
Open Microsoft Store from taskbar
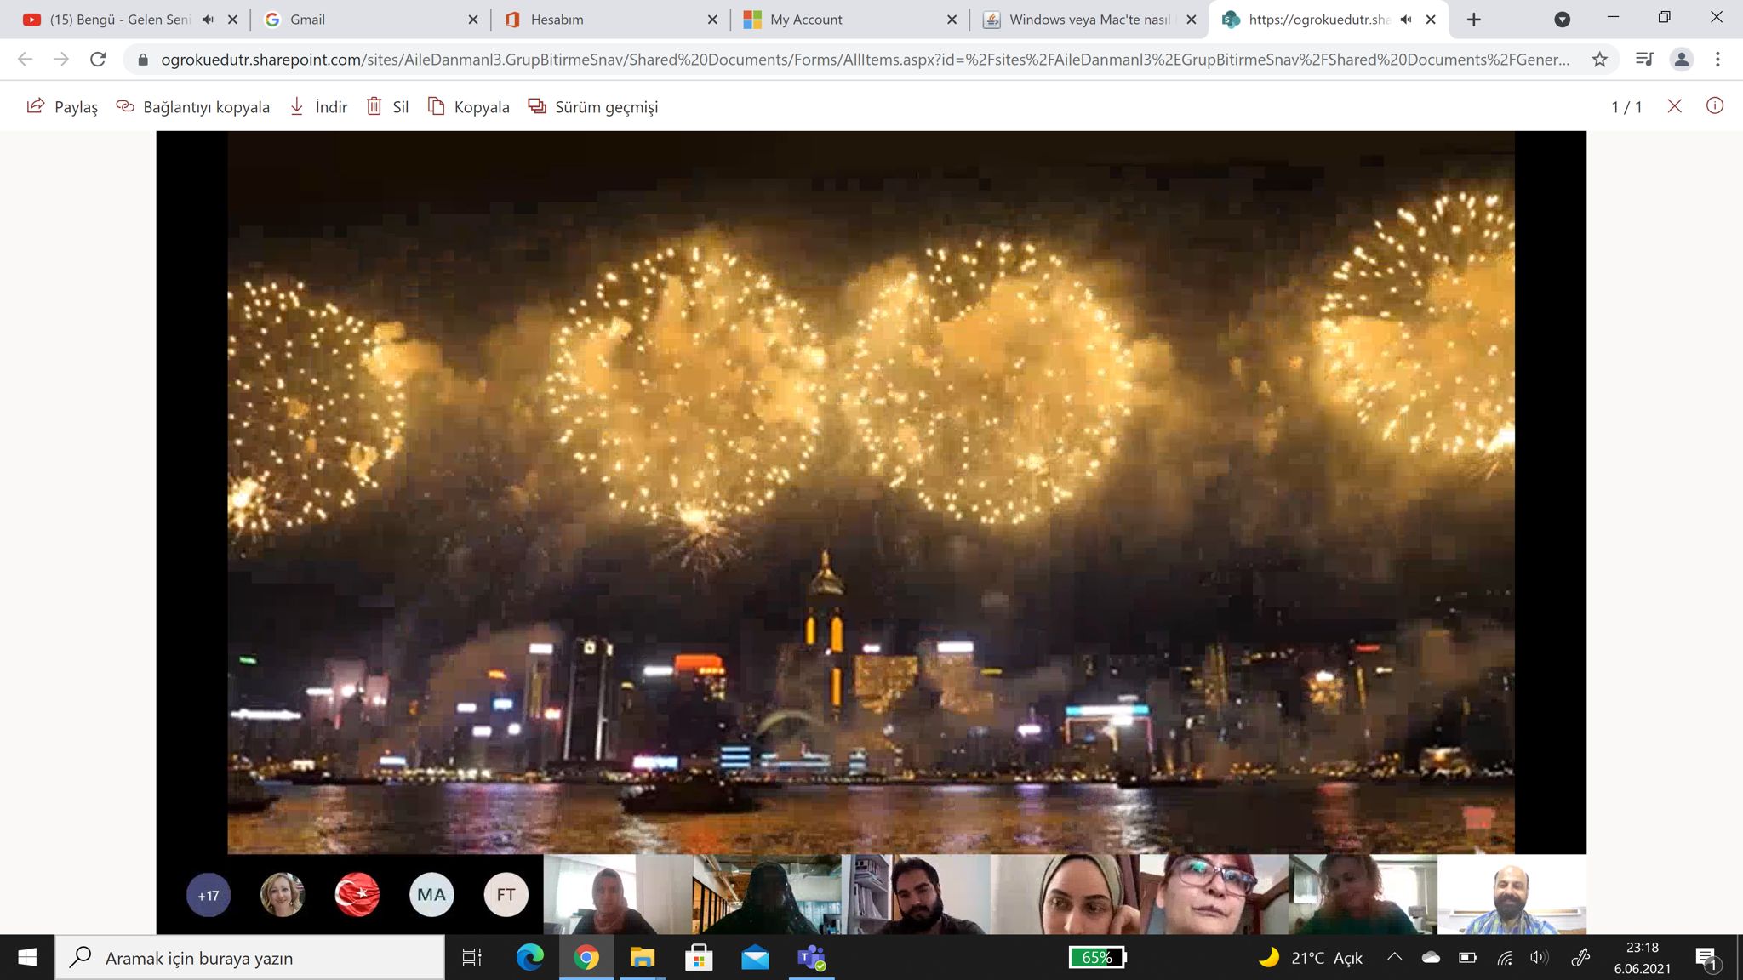tap(699, 958)
